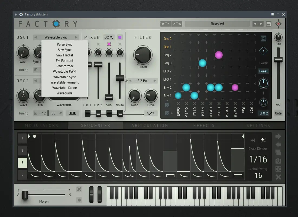This screenshot has width=298, height=217.
Task: Toggle the grey X above Noise knob
Action: [120, 44]
